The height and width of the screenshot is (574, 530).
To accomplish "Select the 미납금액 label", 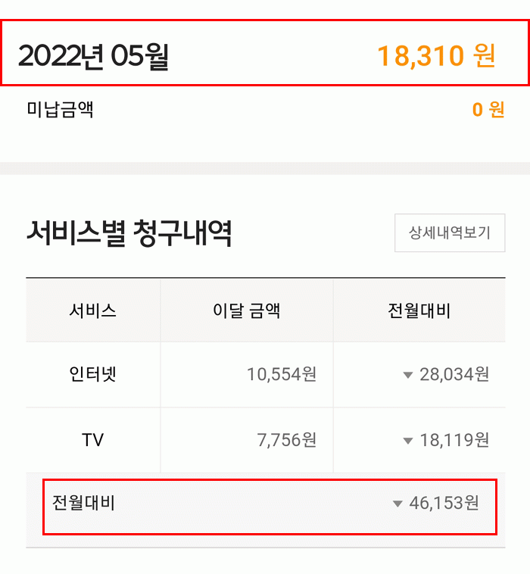I will point(60,110).
